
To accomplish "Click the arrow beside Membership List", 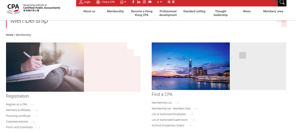I will [177, 103].
